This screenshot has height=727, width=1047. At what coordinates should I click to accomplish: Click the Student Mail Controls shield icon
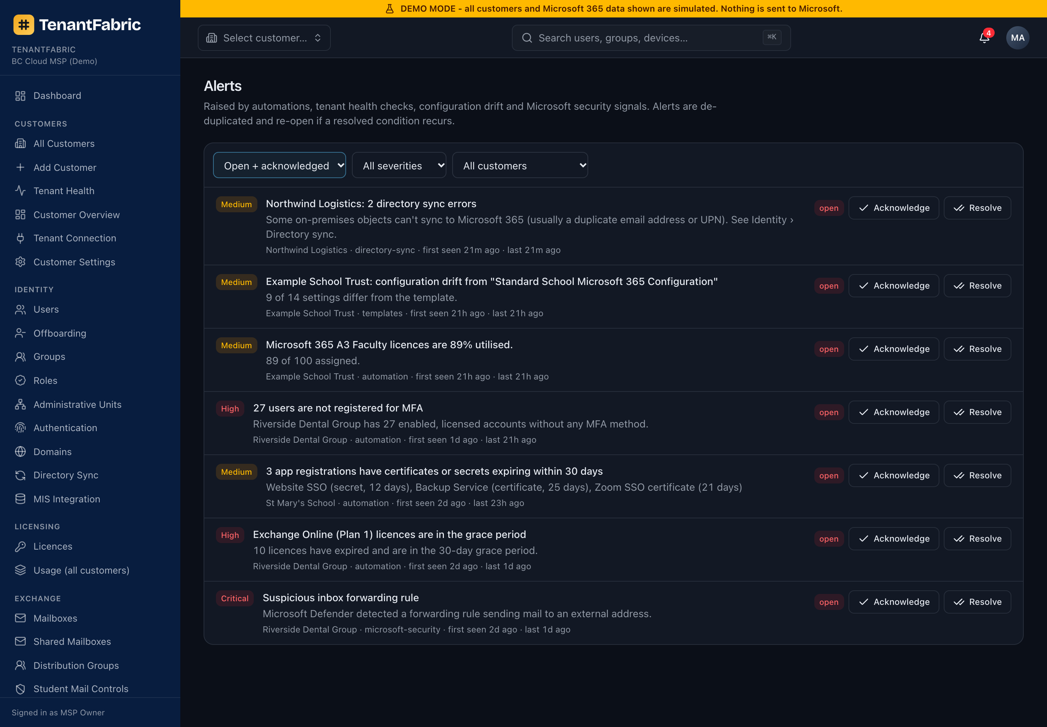20,689
